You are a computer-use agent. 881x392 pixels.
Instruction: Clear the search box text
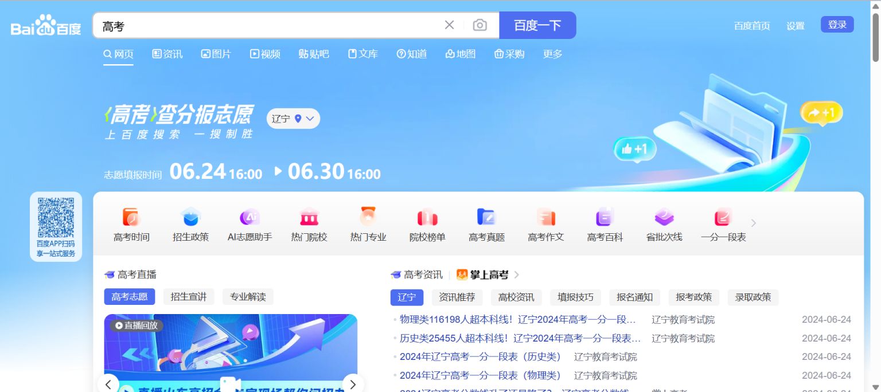click(449, 25)
